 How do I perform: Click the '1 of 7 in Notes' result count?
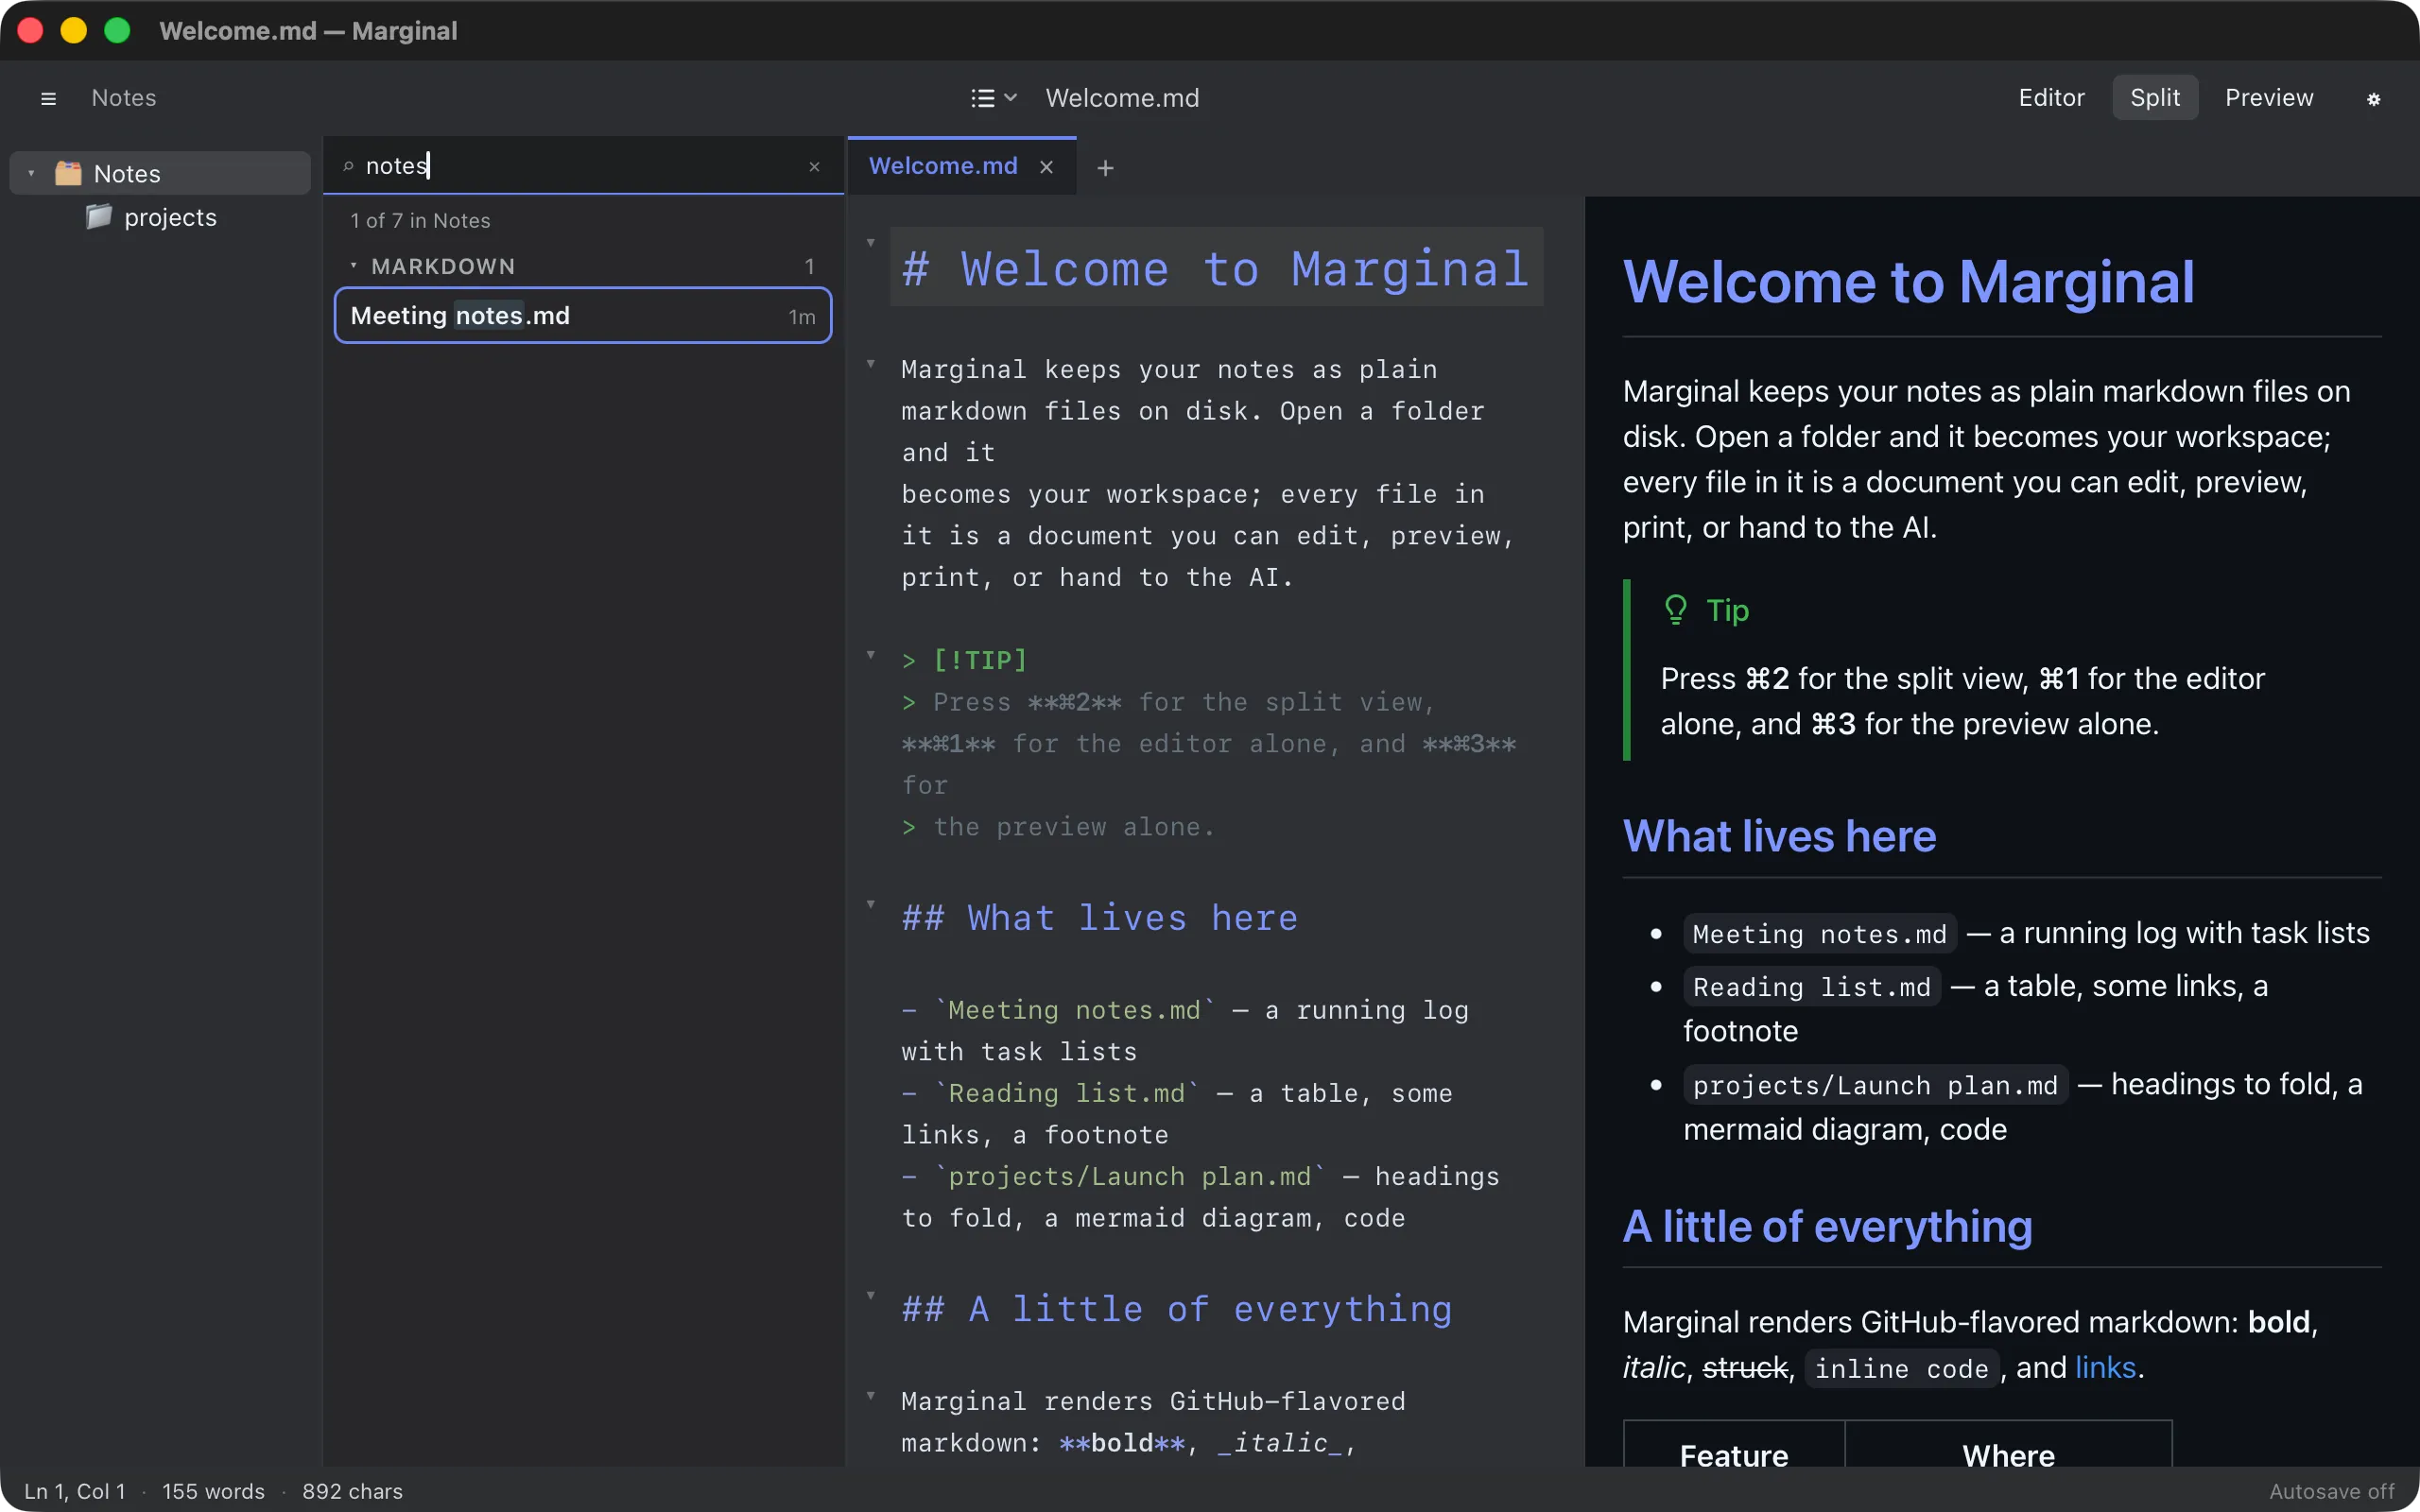point(420,220)
